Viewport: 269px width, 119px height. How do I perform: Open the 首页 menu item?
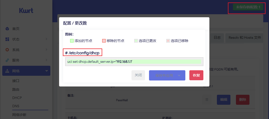pyautogui.click(x=16, y=29)
